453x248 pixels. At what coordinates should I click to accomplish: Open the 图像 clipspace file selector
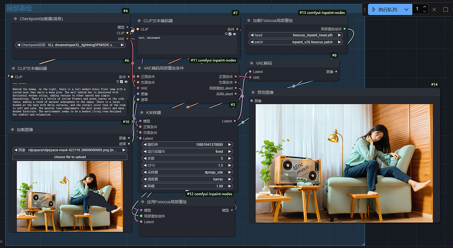pos(70,150)
